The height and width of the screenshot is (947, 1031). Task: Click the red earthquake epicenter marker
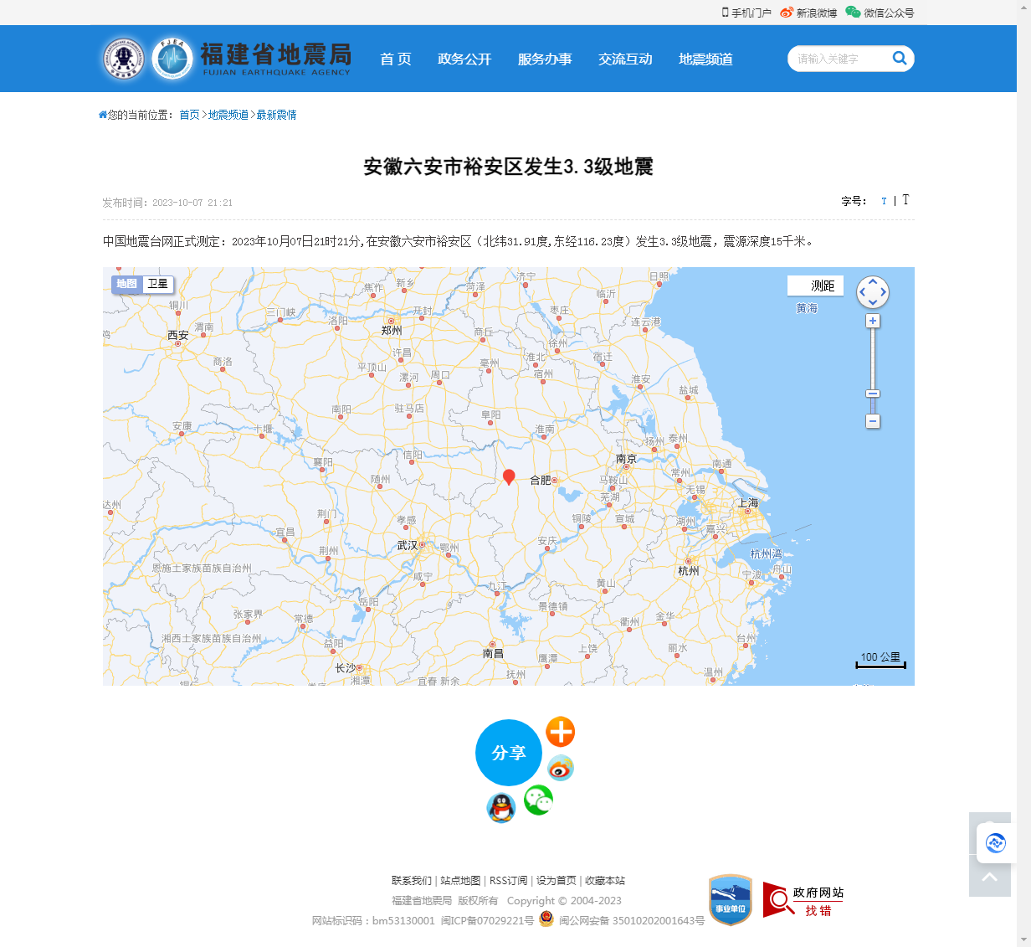508,476
